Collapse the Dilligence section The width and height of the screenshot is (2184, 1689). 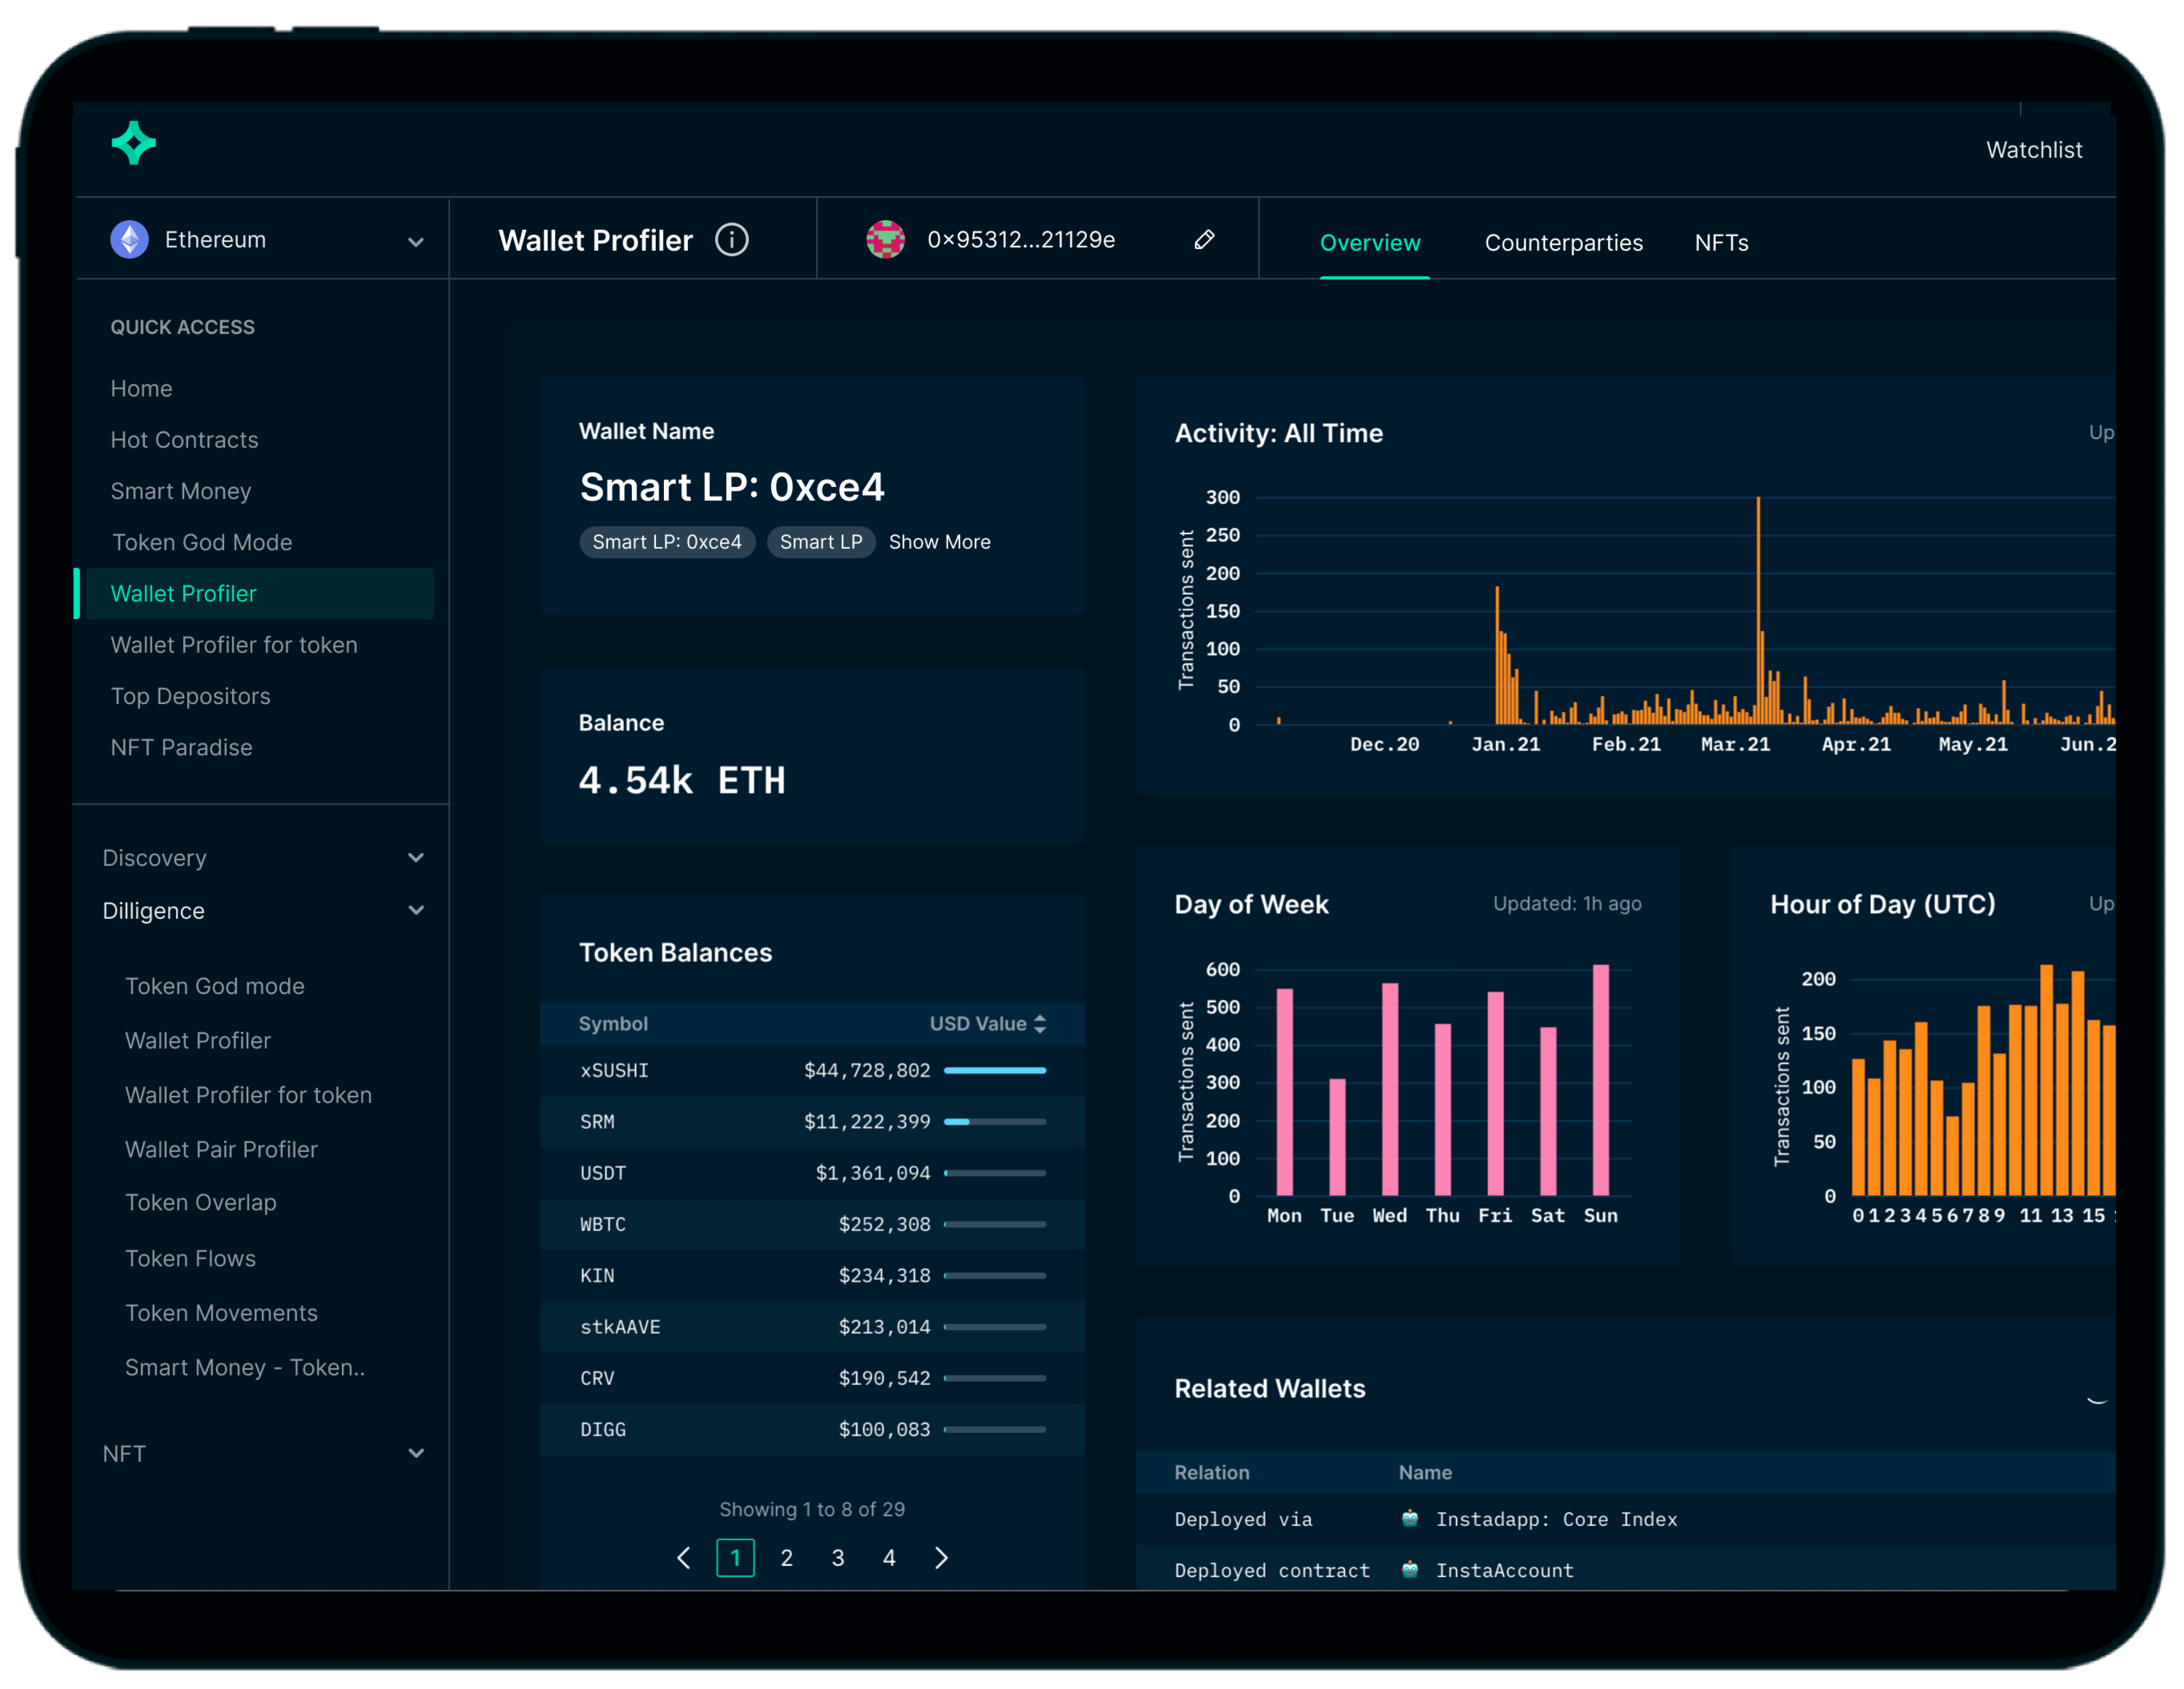point(417,910)
